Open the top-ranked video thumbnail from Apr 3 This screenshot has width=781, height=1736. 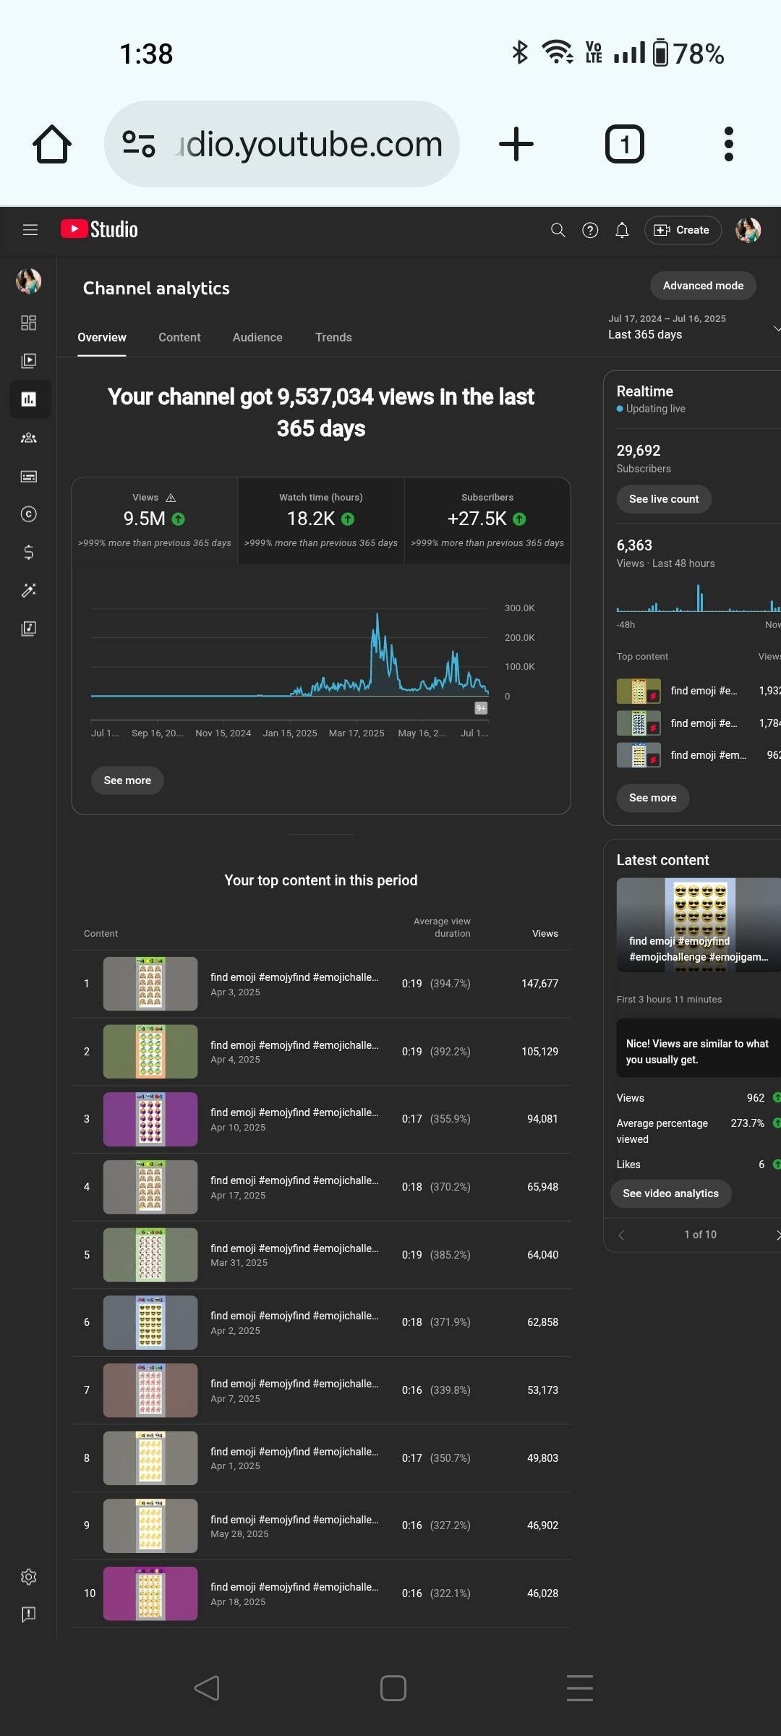point(150,984)
